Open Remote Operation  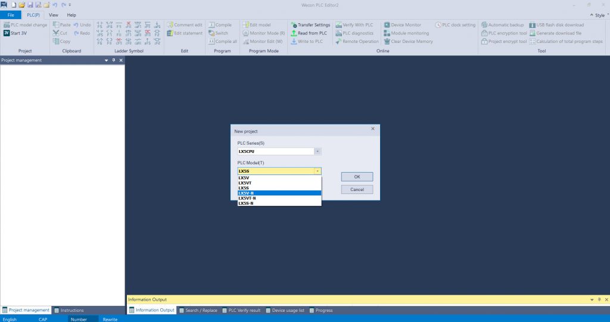click(x=357, y=41)
